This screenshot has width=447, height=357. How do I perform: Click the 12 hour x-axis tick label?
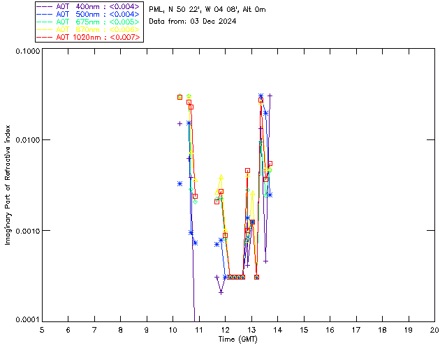coord(225,330)
